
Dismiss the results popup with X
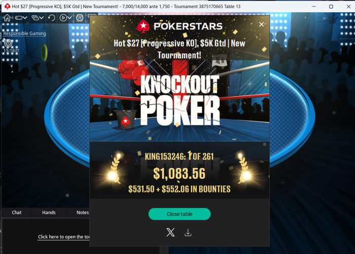click(x=261, y=24)
